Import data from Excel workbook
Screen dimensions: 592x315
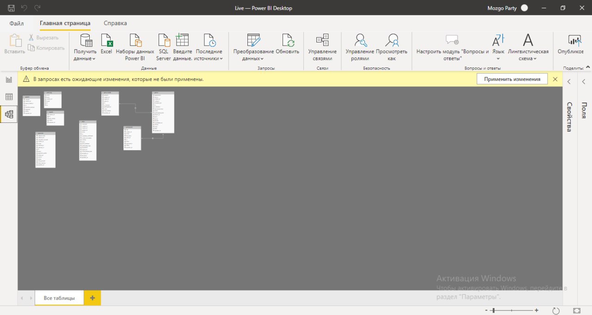pyautogui.click(x=107, y=44)
